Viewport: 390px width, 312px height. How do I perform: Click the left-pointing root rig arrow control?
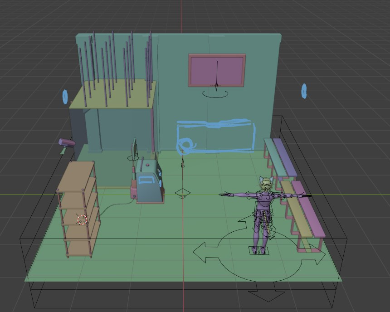coord(206,252)
